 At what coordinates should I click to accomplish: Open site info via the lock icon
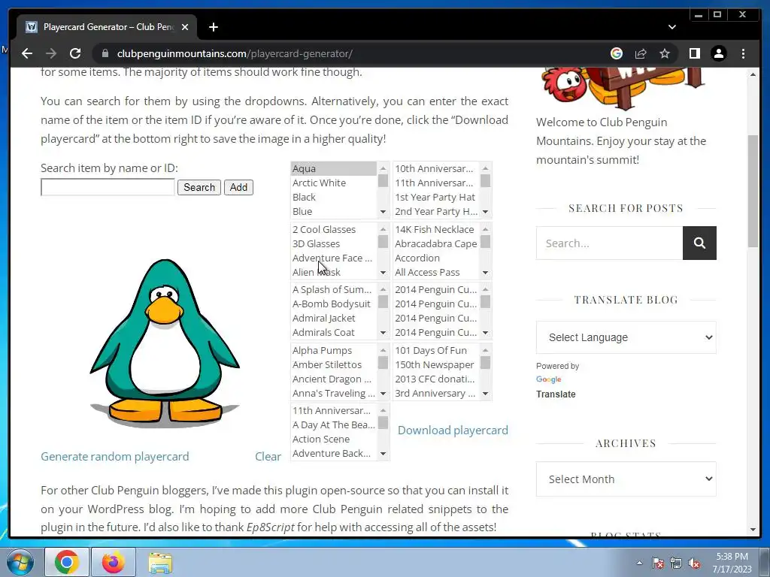pos(105,53)
